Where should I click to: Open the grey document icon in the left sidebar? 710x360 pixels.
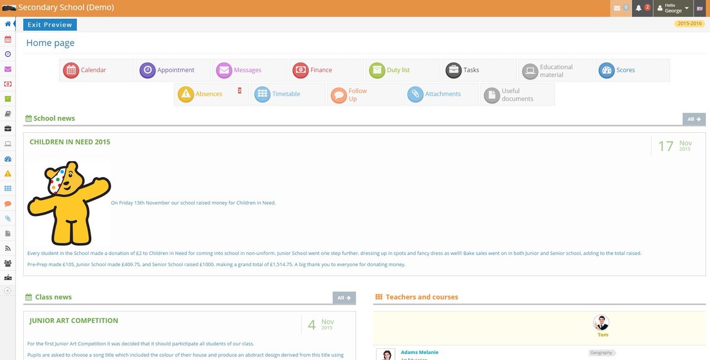pyautogui.click(x=8, y=234)
